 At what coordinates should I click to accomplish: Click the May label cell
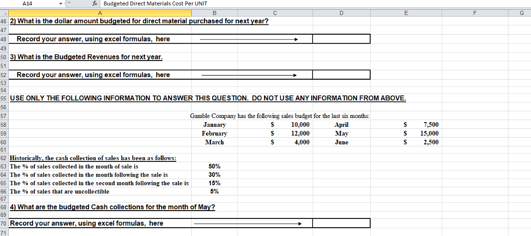click(341, 134)
